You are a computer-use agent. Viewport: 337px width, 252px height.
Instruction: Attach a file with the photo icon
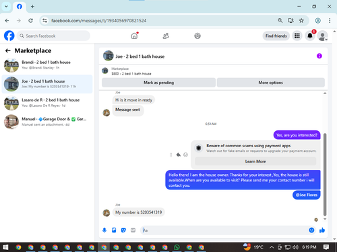coord(114,230)
